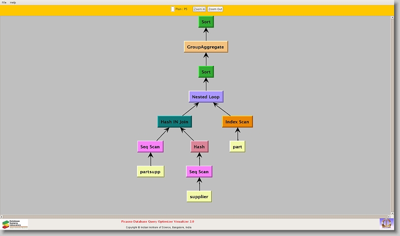
Task: Click the Nested Loop node
Action: [x=206, y=97]
